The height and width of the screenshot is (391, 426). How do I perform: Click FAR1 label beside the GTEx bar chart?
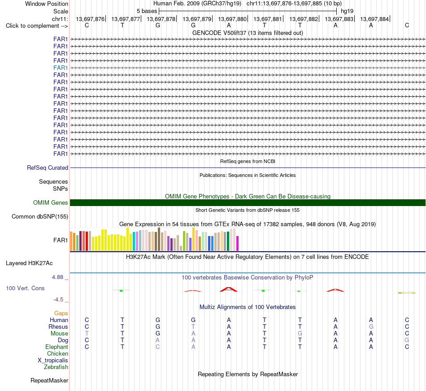point(61,240)
